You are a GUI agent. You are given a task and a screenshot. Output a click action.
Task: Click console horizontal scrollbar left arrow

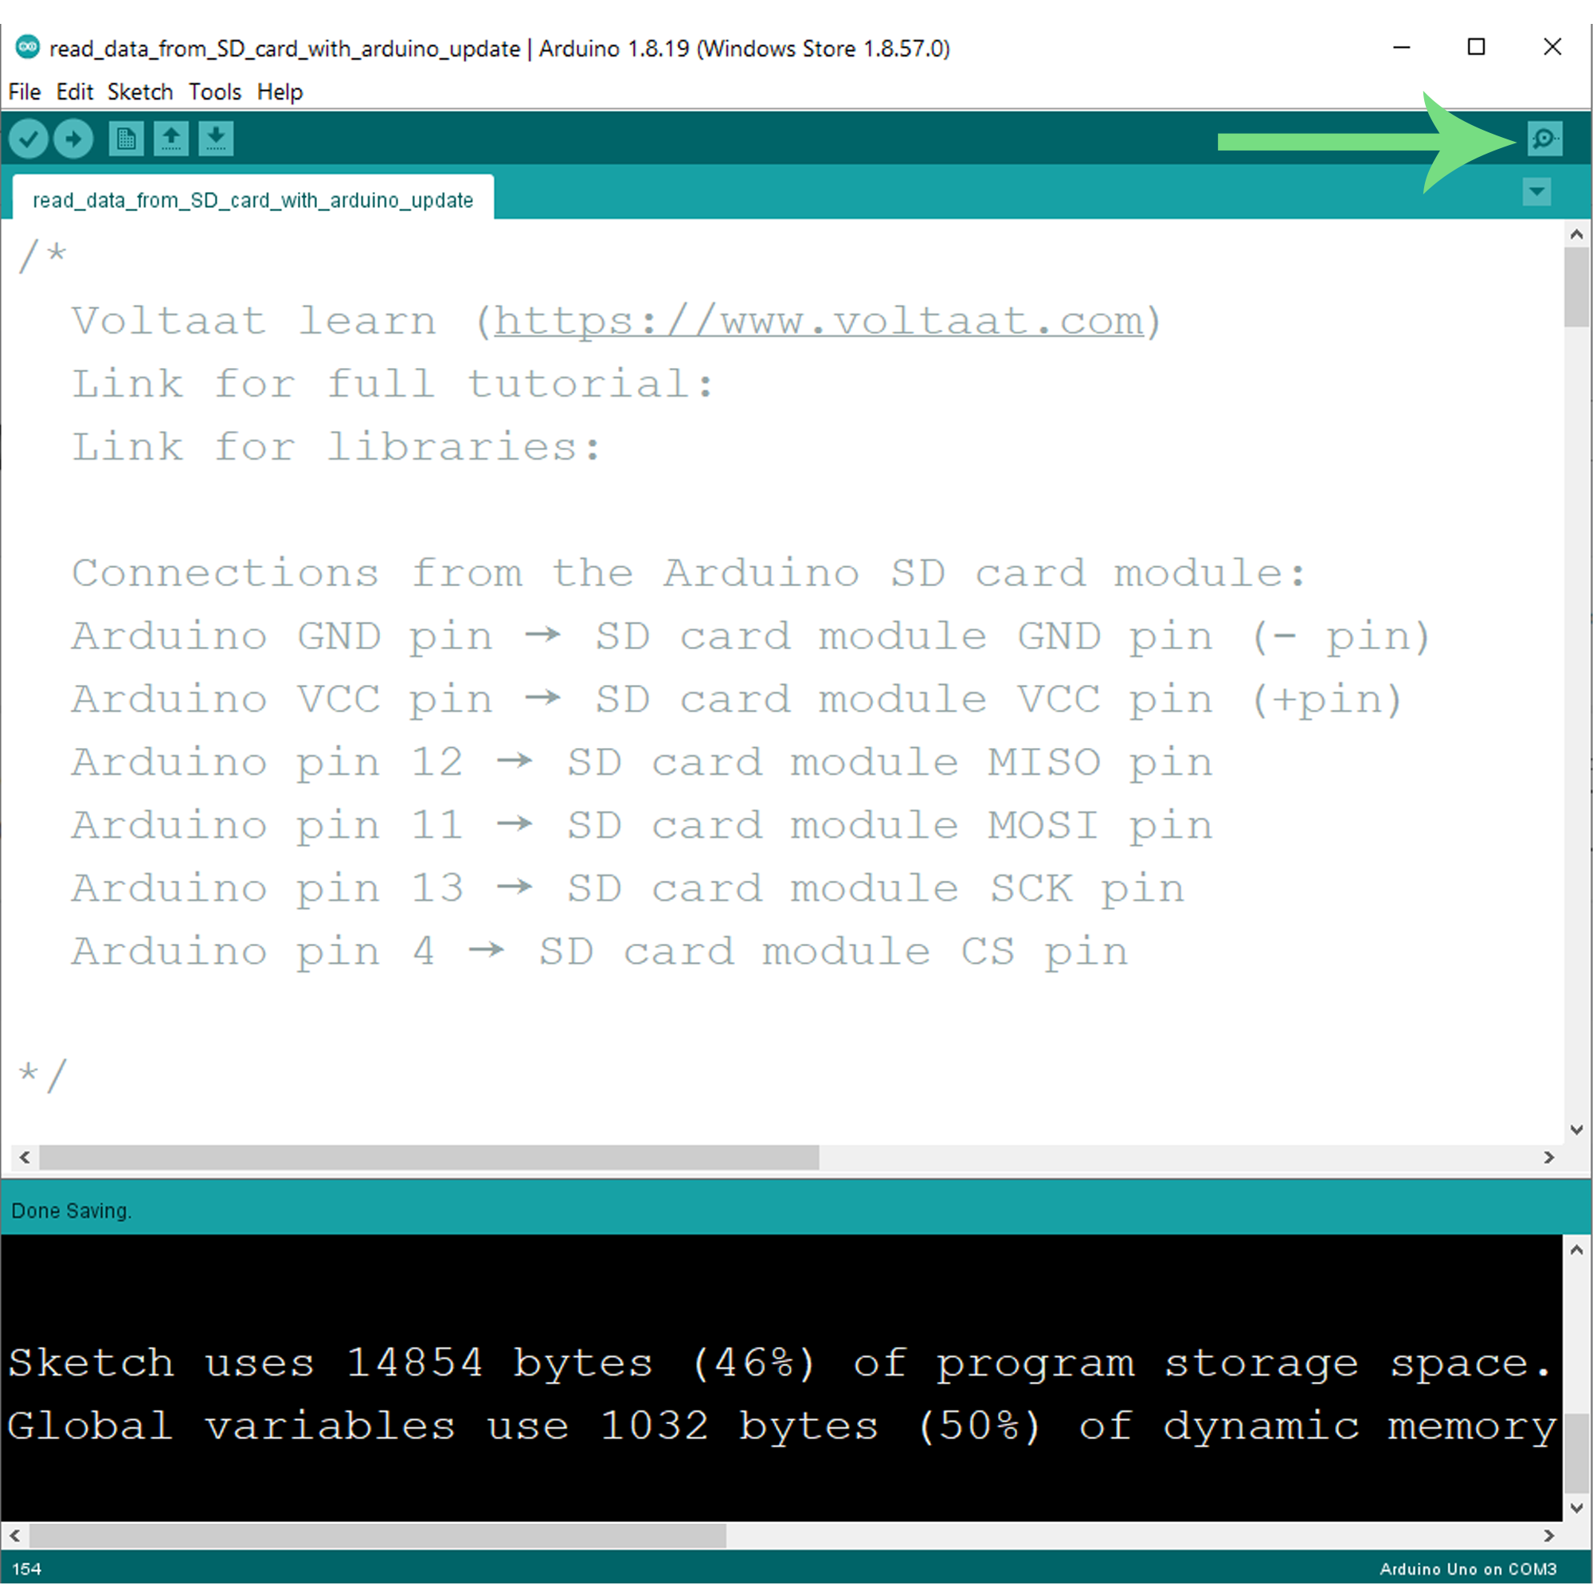(15, 1536)
